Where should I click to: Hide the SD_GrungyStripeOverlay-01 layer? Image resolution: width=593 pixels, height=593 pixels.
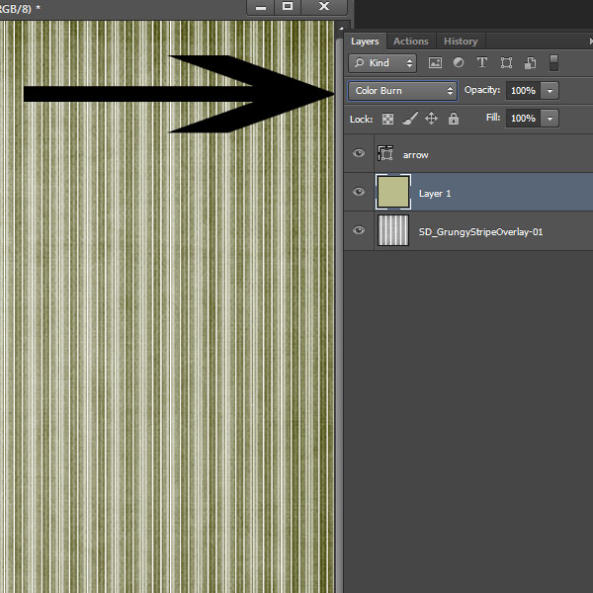tap(359, 230)
